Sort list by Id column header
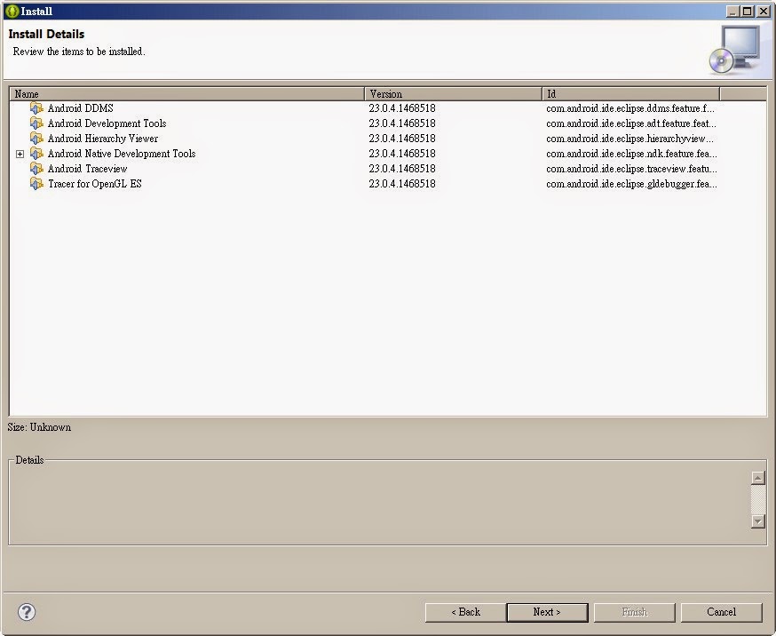Viewport: 776px width, 636px height. [x=631, y=94]
